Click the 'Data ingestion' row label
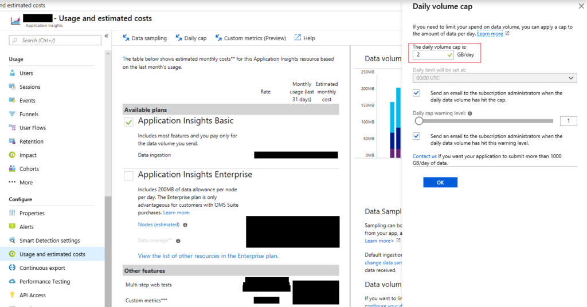 tap(154, 155)
